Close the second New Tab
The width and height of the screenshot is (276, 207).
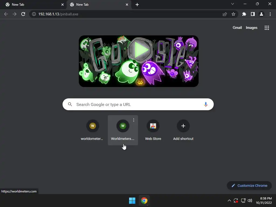click(127, 5)
